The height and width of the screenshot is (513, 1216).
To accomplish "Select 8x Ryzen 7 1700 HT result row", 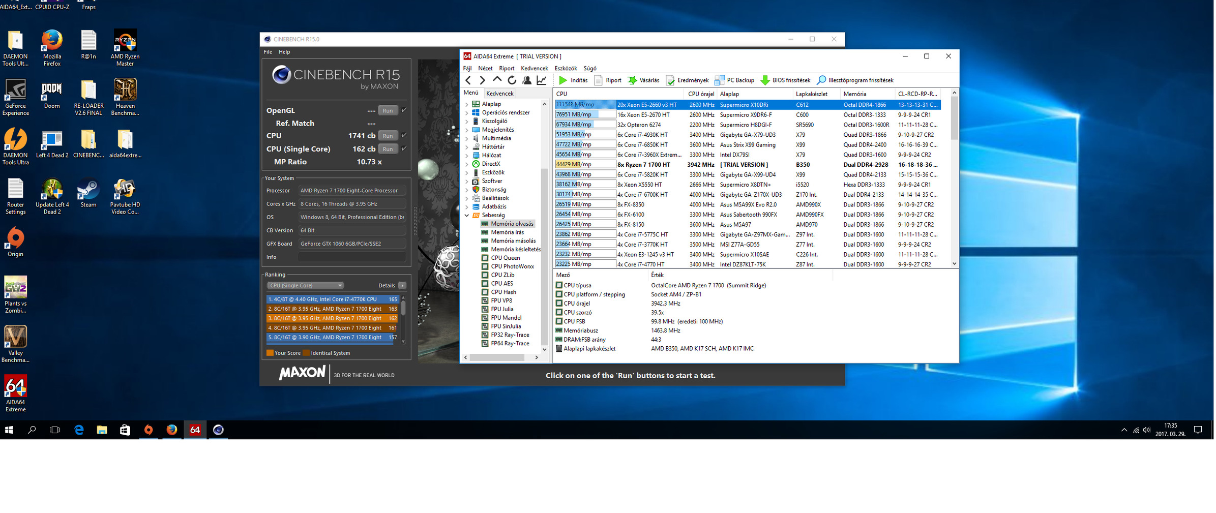I will click(x=747, y=165).
